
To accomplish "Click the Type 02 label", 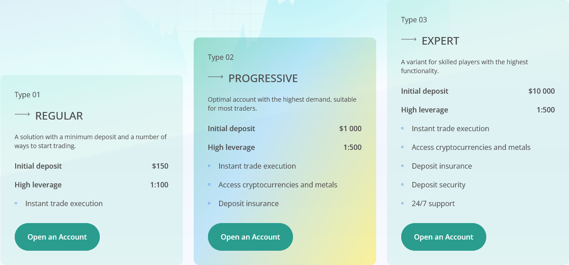I will (221, 57).
